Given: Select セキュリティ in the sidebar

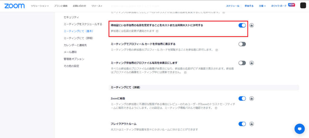Looking at the screenshot, I should point(71,17).
